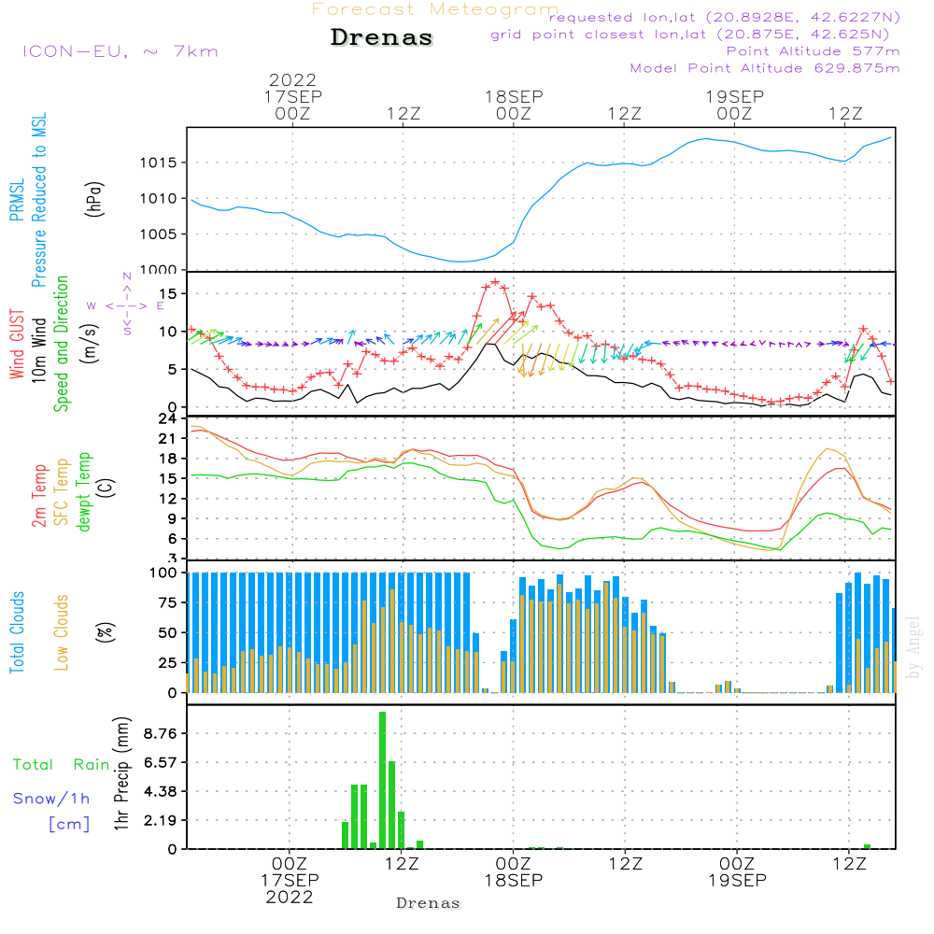
Task: Click the orange 'Low Clouds' label
Action: 62,632
